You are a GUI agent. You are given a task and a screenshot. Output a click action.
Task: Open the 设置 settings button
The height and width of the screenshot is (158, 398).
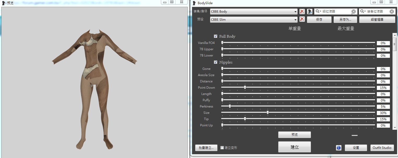[x=356, y=148]
